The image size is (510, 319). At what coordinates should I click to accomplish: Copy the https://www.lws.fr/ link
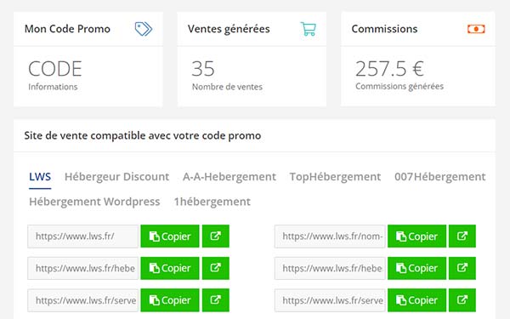point(170,236)
